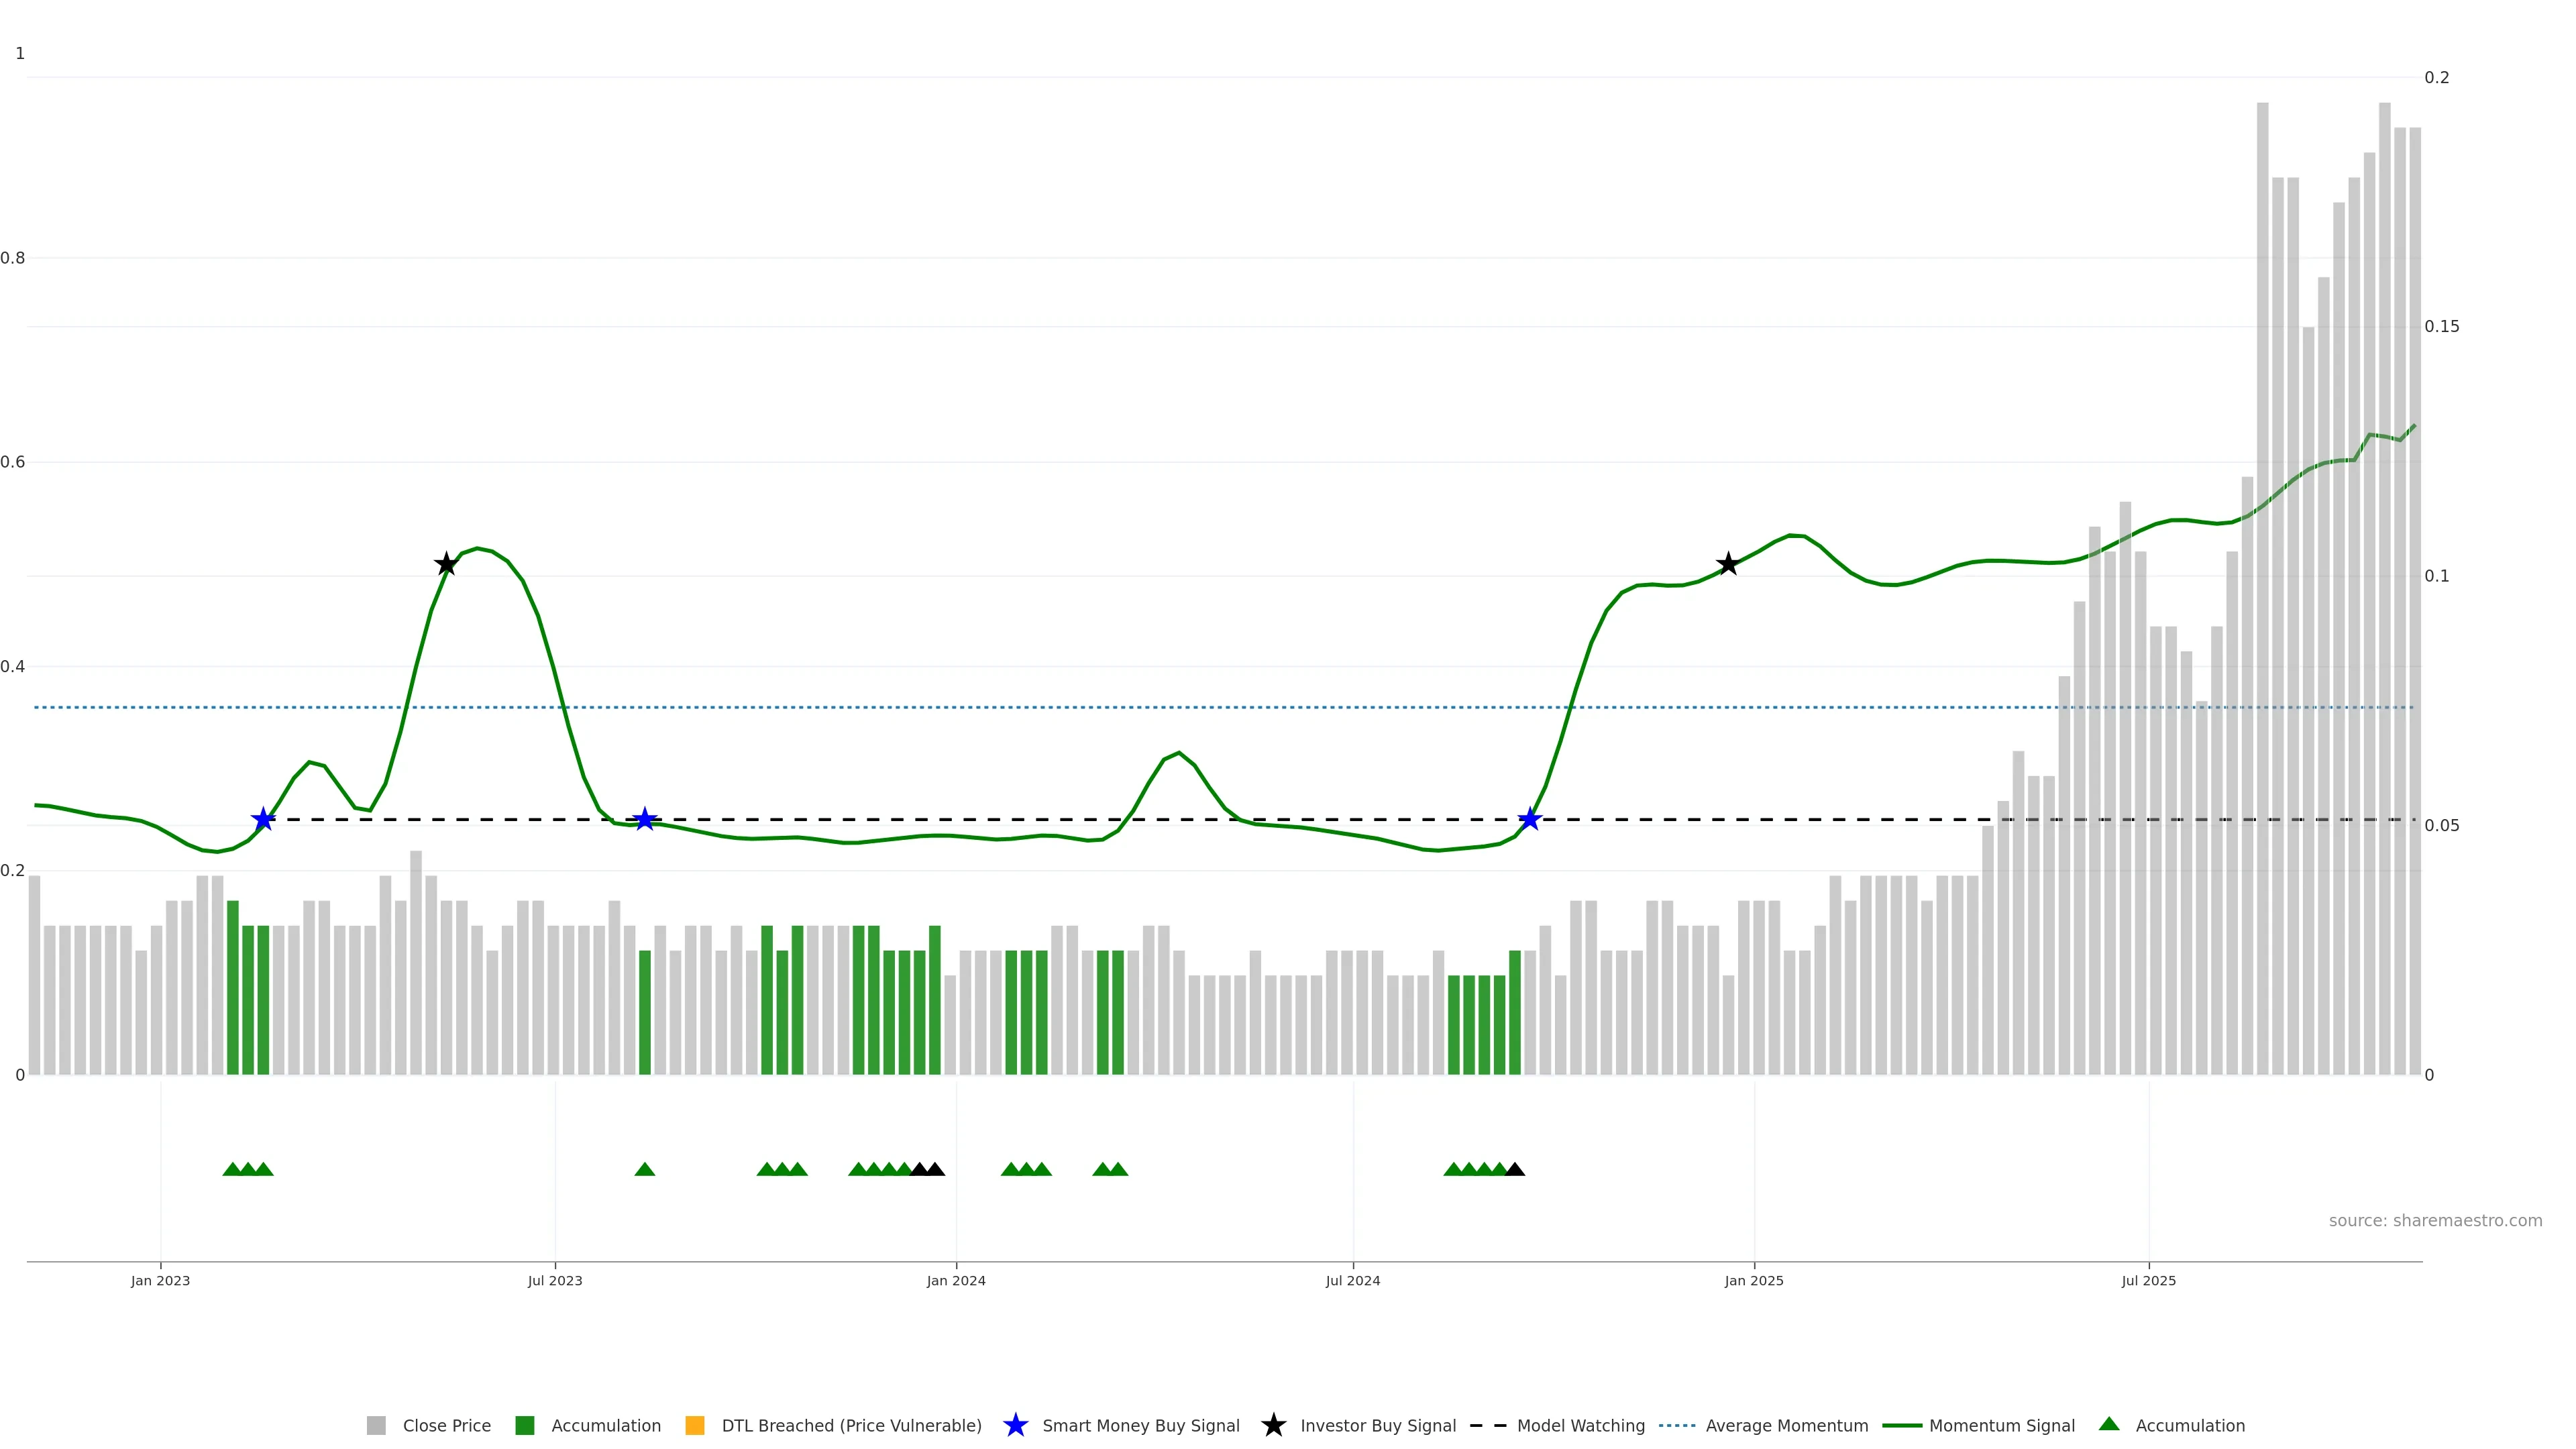Click the black star legend icon
Viewport: 2576px width, 1449px height.
(1273, 1426)
